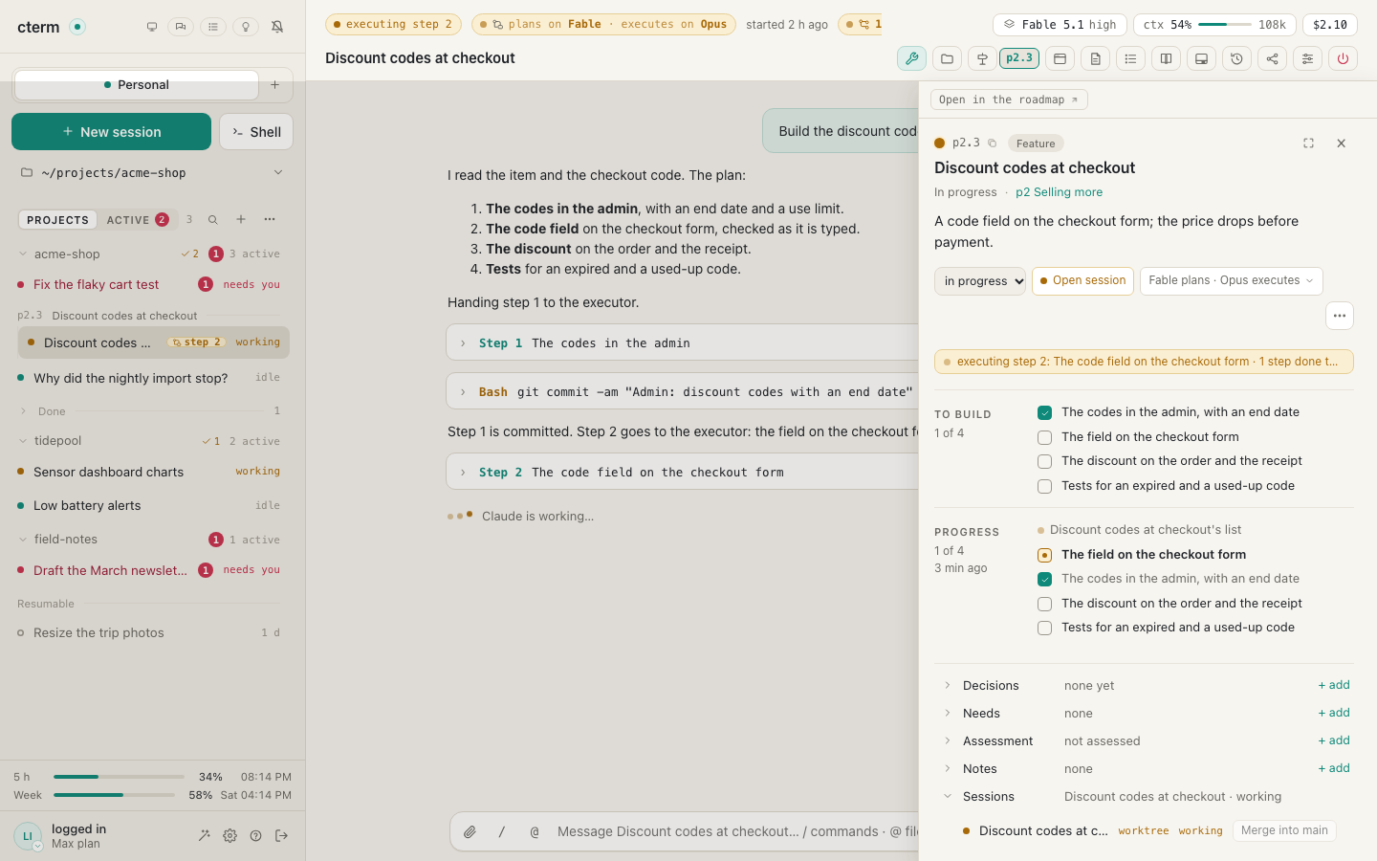Click the Shell button
1377x861 pixels.
(256, 132)
